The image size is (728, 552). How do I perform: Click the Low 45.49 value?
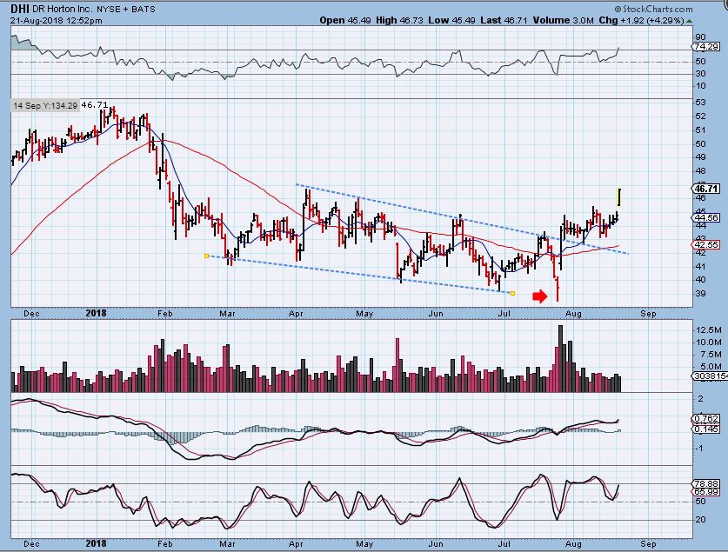pyautogui.click(x=451, y=20)
